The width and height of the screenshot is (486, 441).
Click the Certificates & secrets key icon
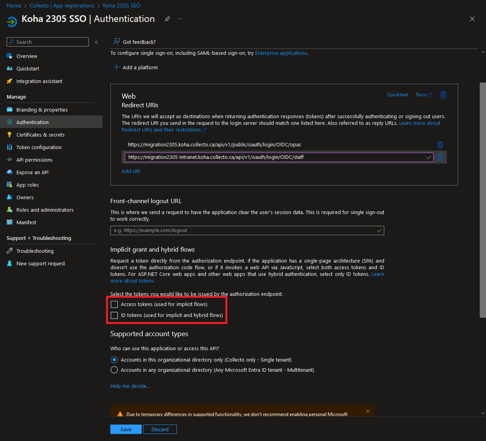pyautogui.click(x=9, y=135)
